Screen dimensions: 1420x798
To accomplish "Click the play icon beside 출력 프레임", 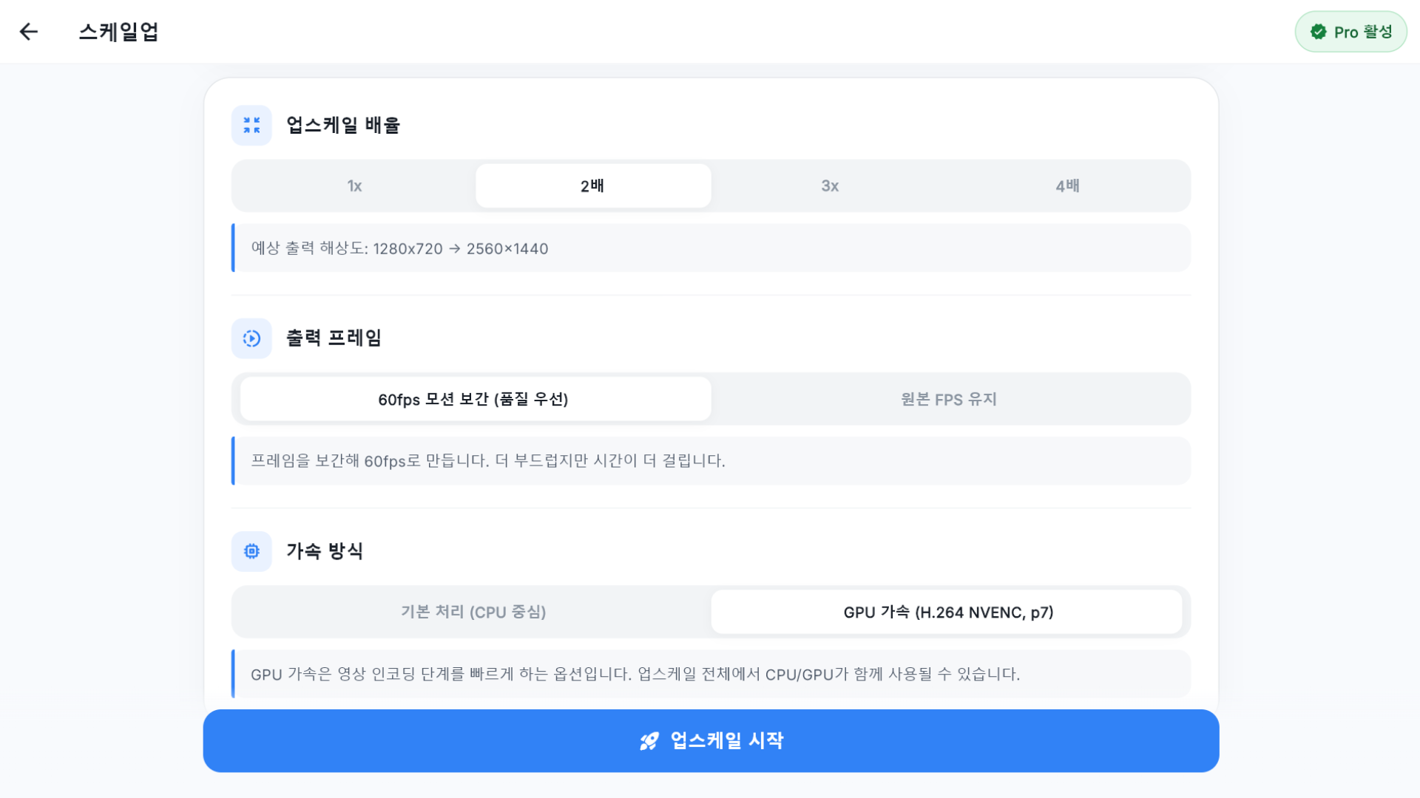I will click(251, 338).
